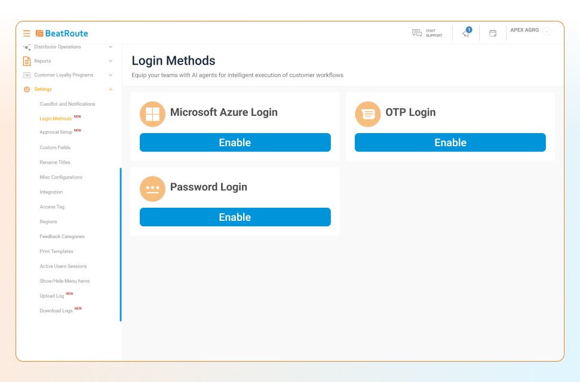Click the OTP Login title

pyautogui.click(x=410, y=112)
